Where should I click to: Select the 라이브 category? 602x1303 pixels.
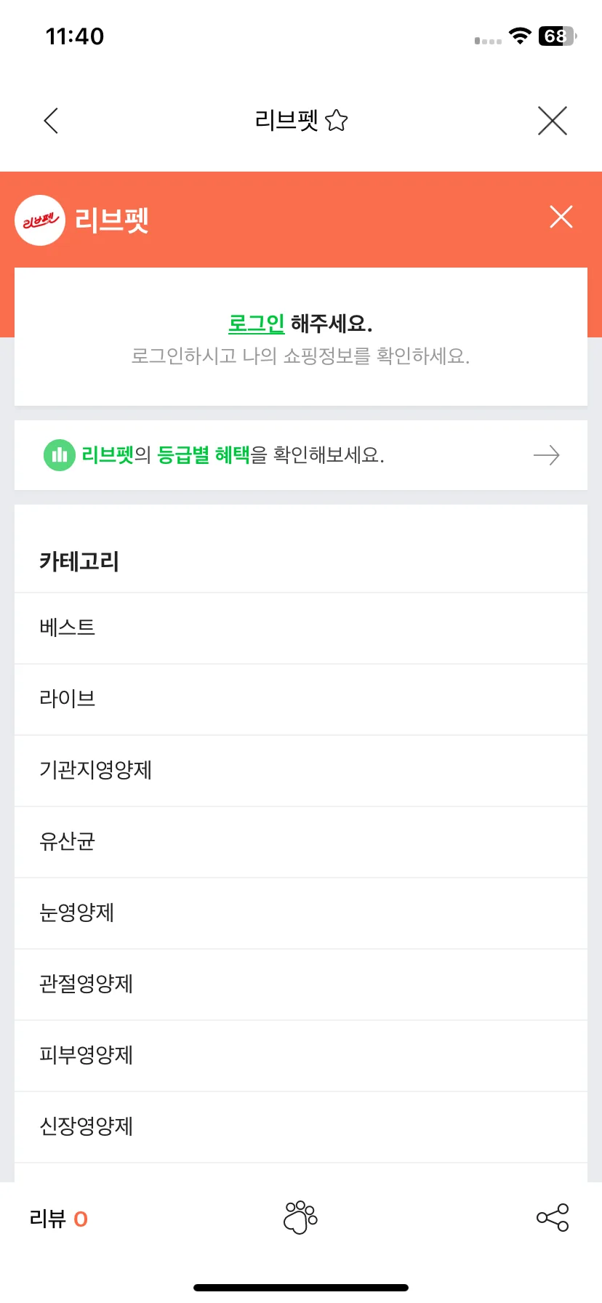[301, 699]
